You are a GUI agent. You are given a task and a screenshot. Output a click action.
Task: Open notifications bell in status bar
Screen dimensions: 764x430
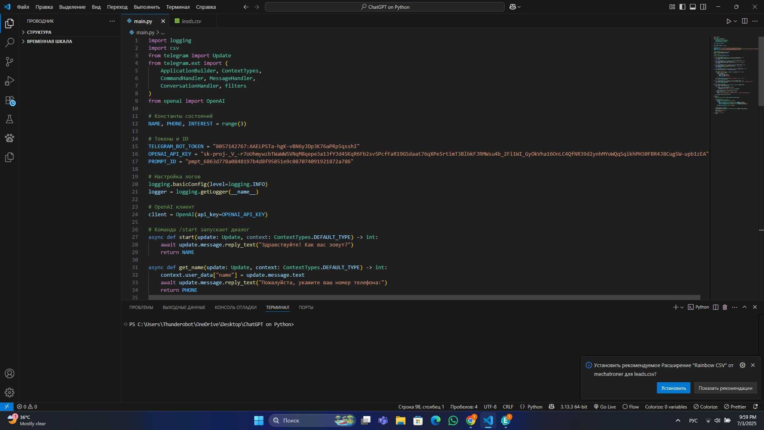coord(756,407)
